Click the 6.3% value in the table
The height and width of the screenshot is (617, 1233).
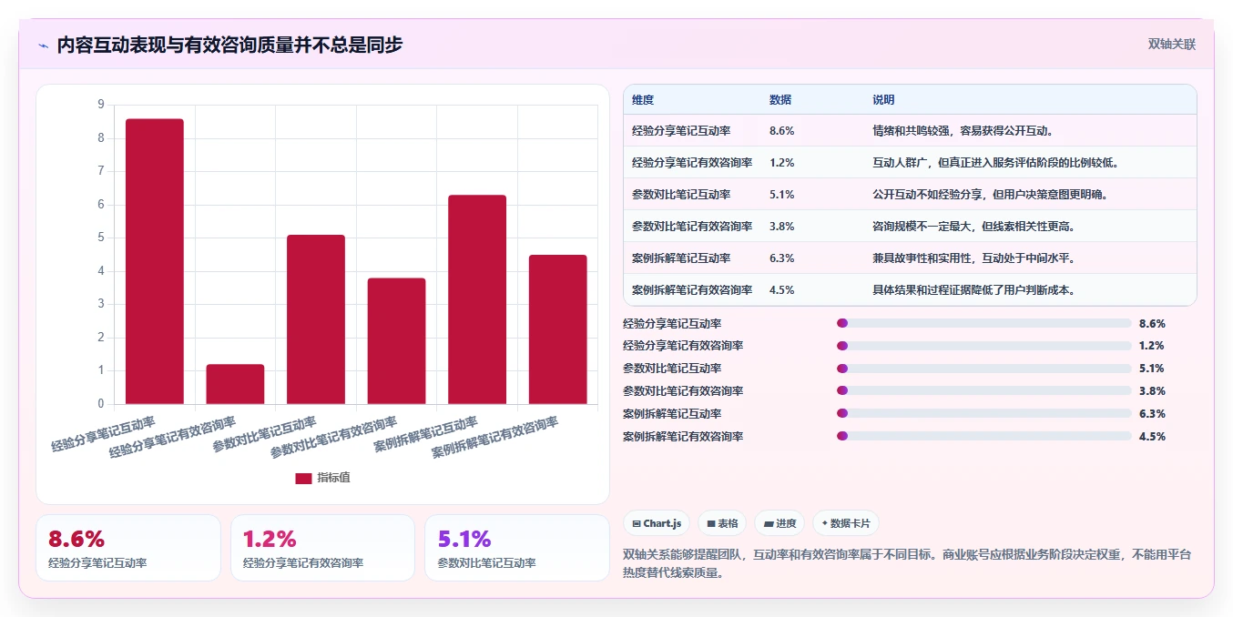[x=782, y=258]
